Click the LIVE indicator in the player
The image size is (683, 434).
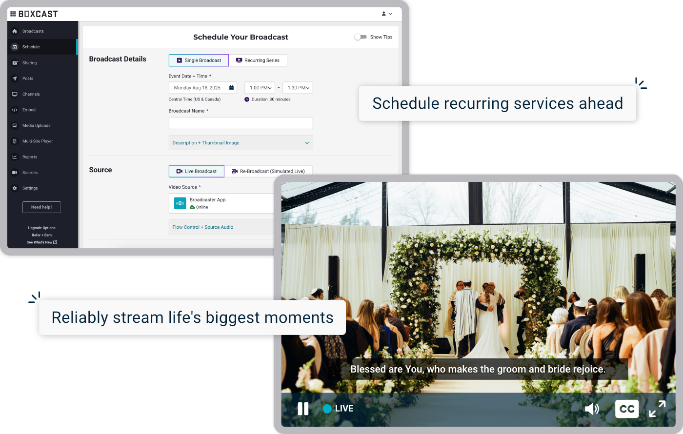point(338,409)
